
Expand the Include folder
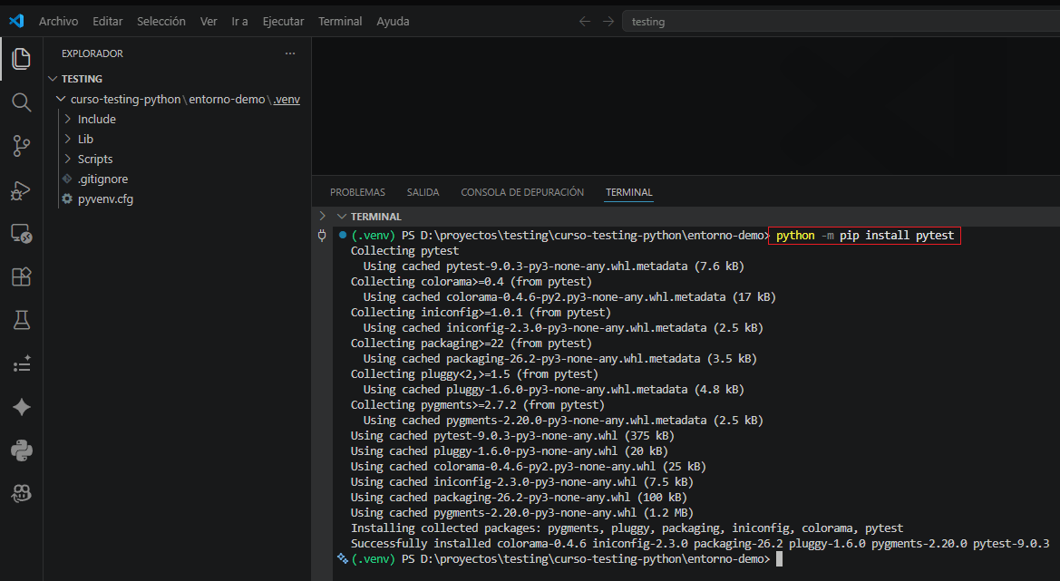[x=68, y=119]
